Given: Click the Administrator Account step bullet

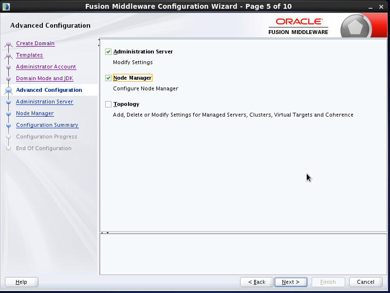Looking at the screenshot, I should click(8, 67).
